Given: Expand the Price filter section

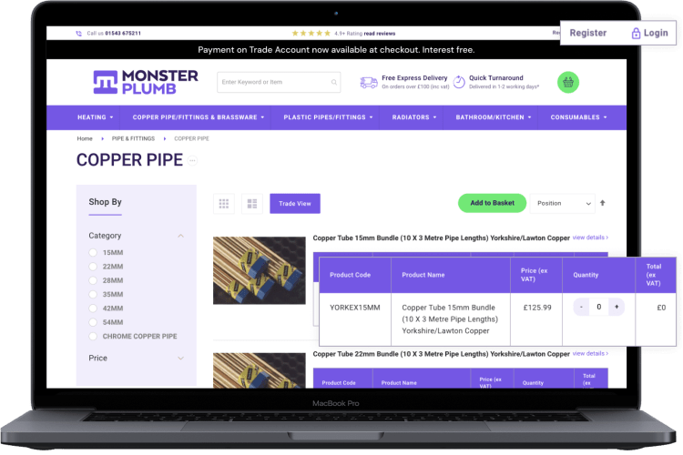Looking at the screenshot, I should click(181, 359).
